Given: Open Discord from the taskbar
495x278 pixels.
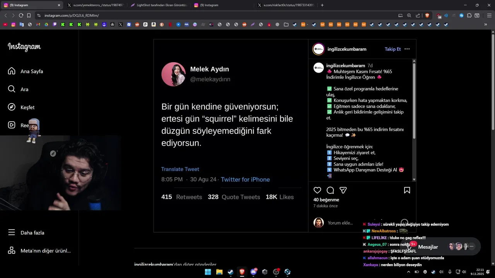Looking at the screenshot, I should [253, 272].
